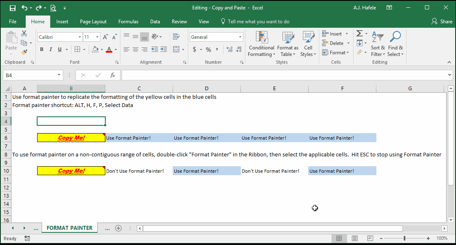Toggle Center alignment
Viewport: 456px width, 245px height.
tap(136, 49)
